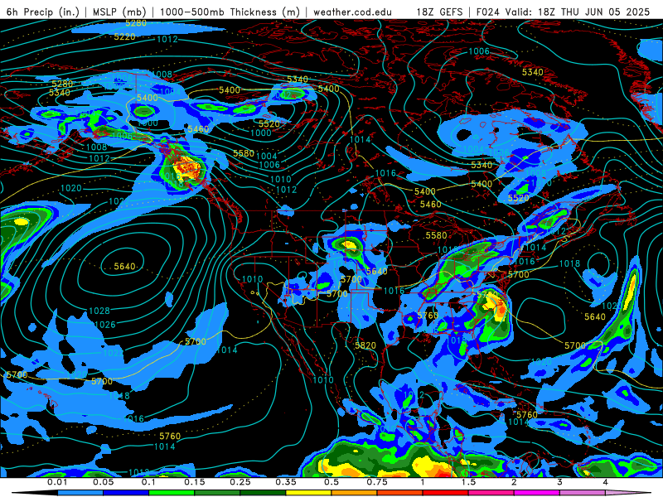
Task: Click the '0.25' legend scale value
Action: click(240, 482)
